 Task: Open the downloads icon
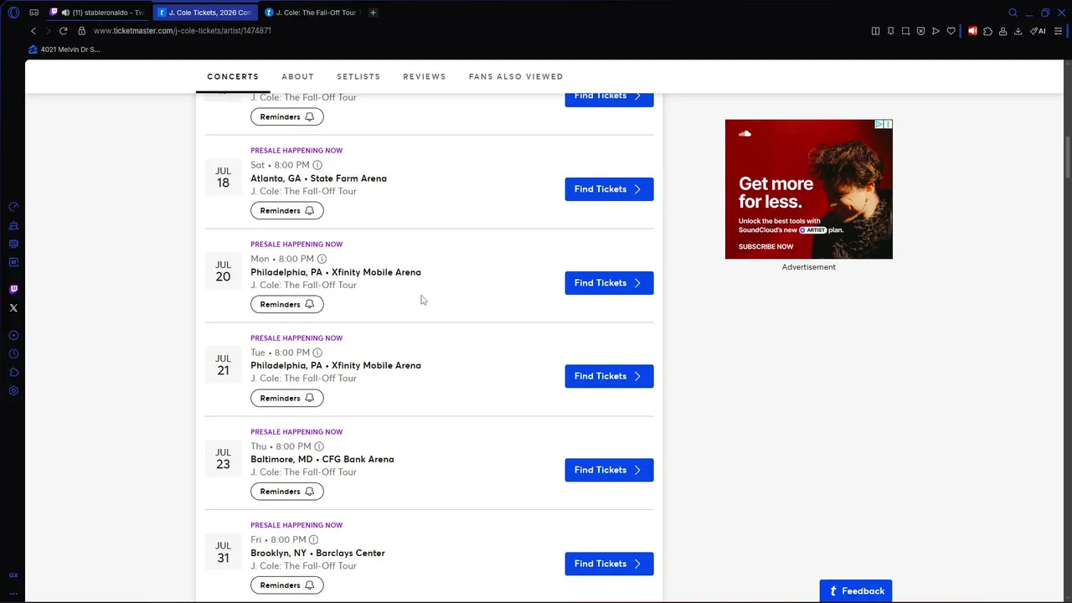(1018, 31)
